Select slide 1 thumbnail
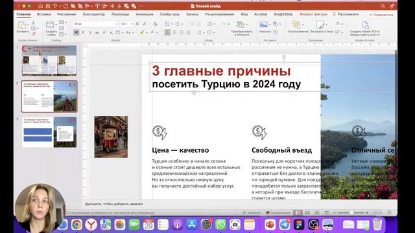The image size is (415, 233). point(49,60)
